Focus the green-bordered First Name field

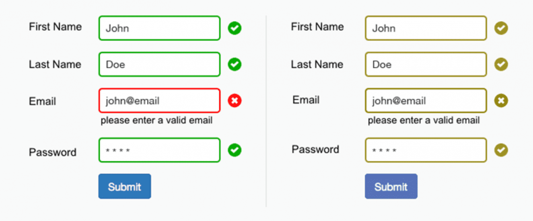point(159,28)
